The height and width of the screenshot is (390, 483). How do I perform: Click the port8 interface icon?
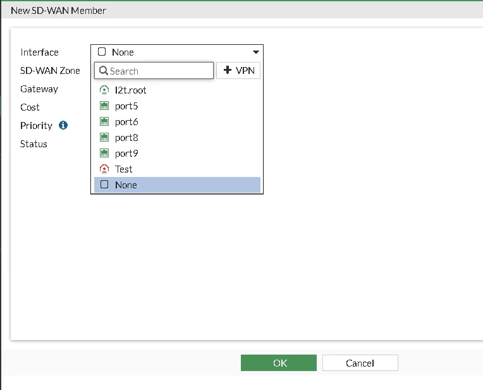tap(104, 137)
